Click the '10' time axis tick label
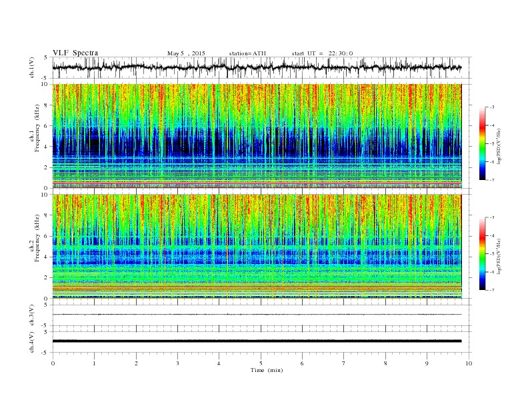528x408 pixels. (469, 363)
